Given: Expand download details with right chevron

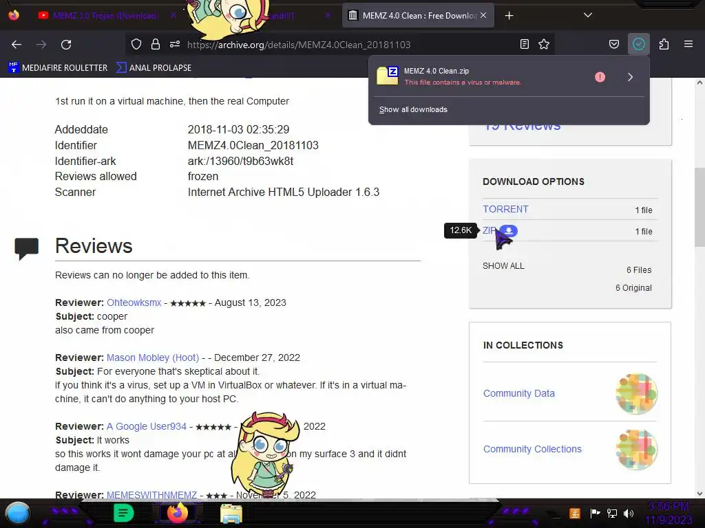Looking at the screenshot, I should (631, 77).
